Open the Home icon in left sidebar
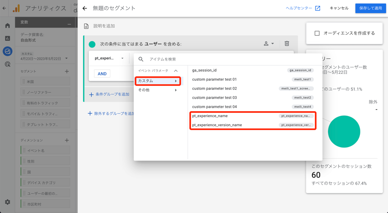This screenshot has height=213, width=388. click(x=7, y=26)
